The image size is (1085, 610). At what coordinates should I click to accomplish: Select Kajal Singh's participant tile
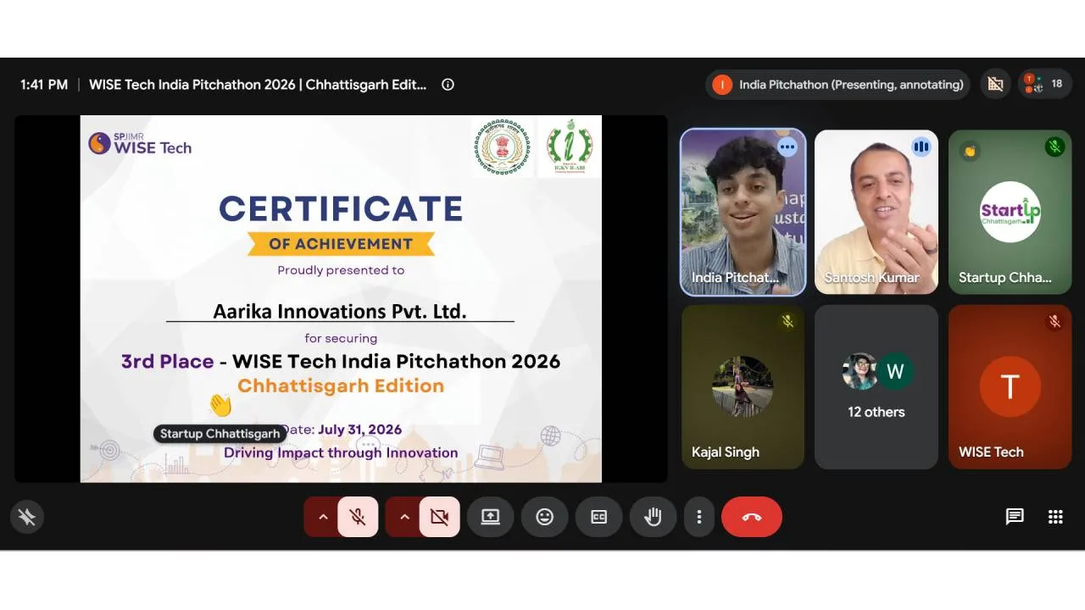743,386
